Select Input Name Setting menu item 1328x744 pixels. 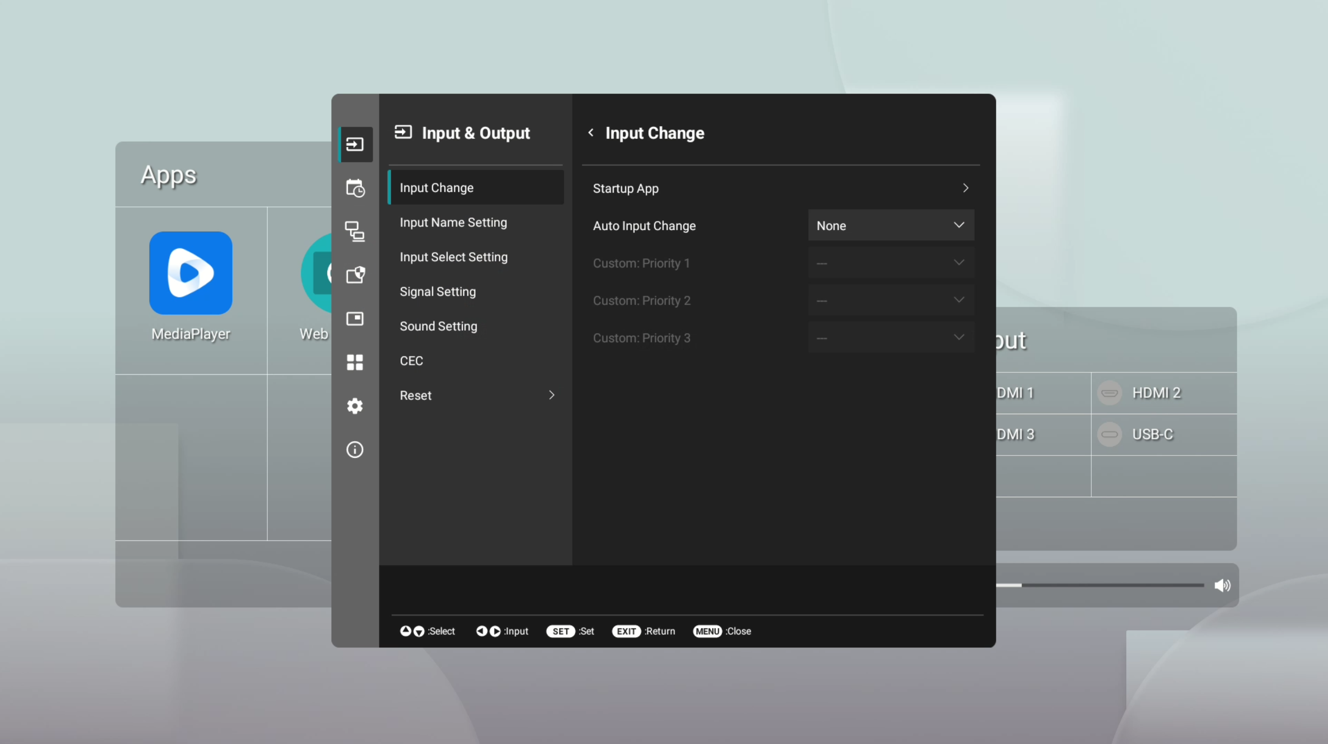pos(453,222)
